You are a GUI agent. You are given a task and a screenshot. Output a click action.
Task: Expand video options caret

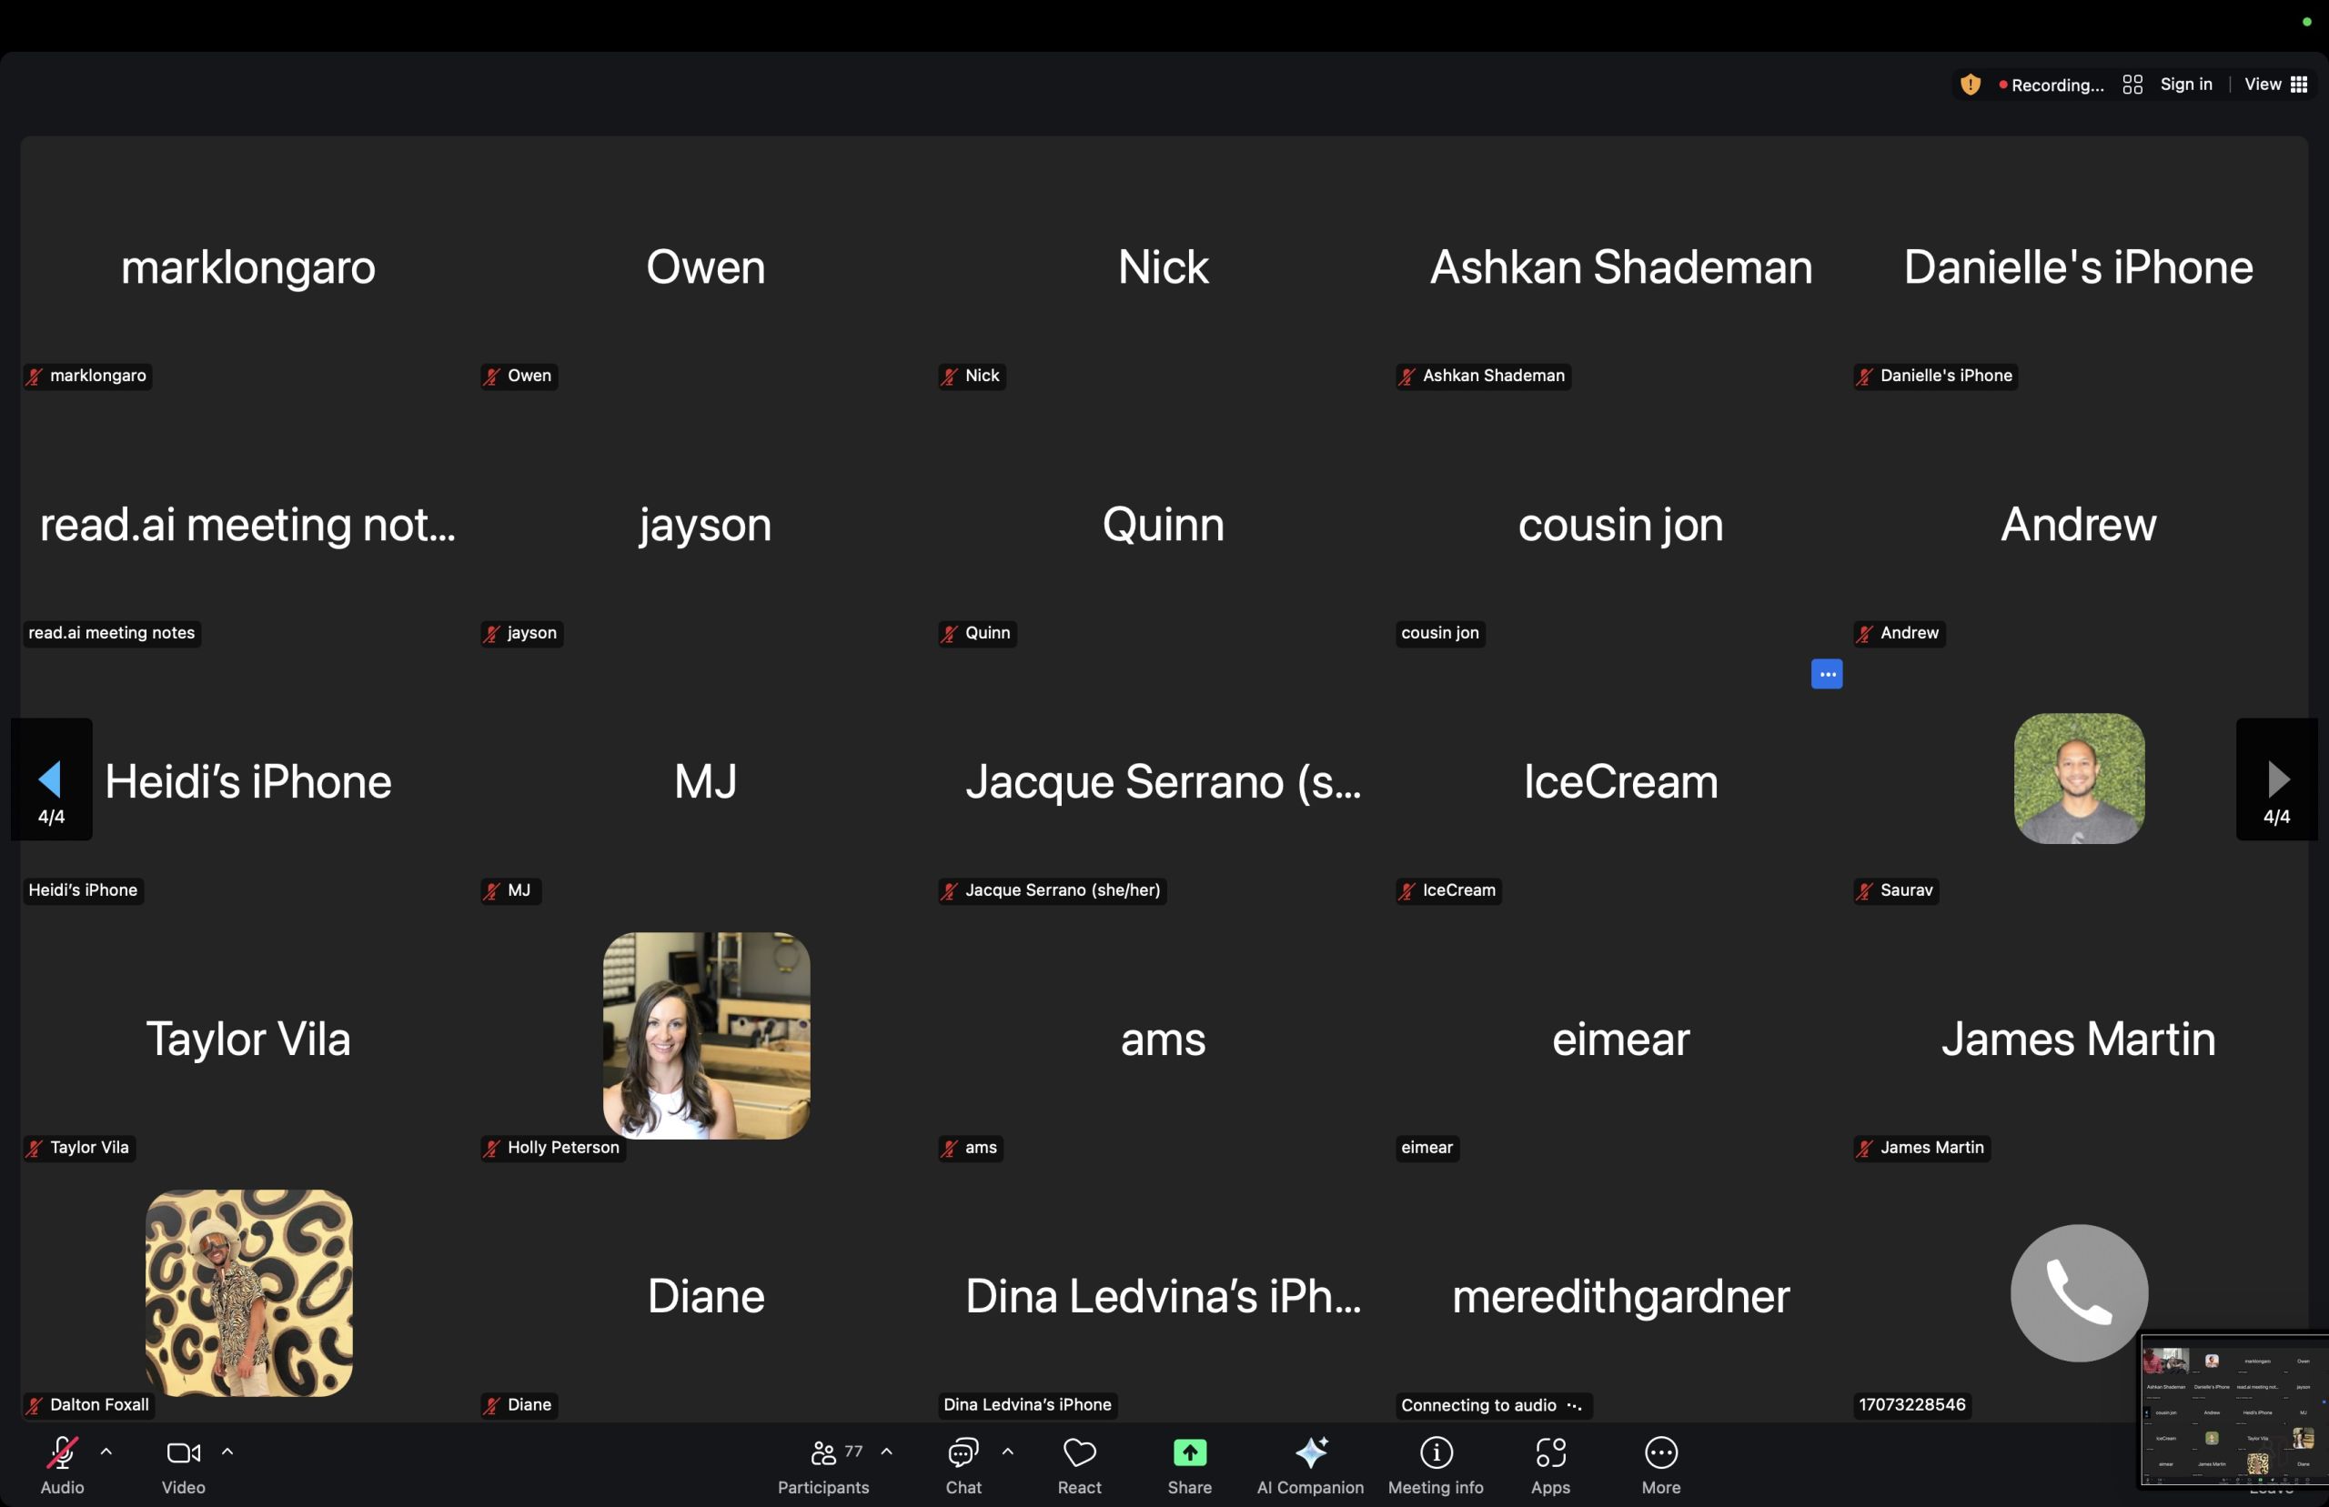click(x=227, y=1452)
